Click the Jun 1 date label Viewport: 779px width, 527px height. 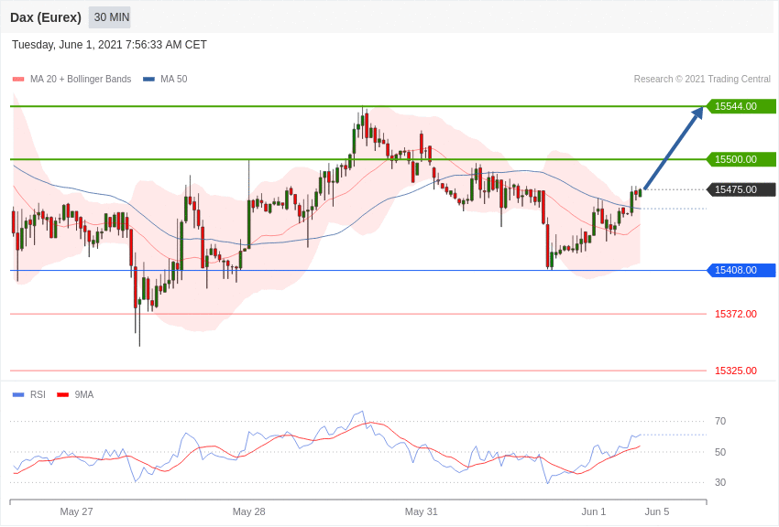[594, 511]
